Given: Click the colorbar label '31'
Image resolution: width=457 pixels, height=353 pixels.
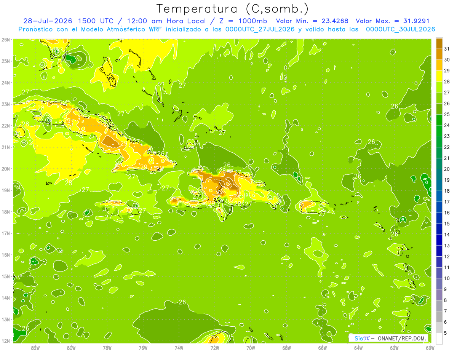Looking at the screenshot, I should pos(447,49).
